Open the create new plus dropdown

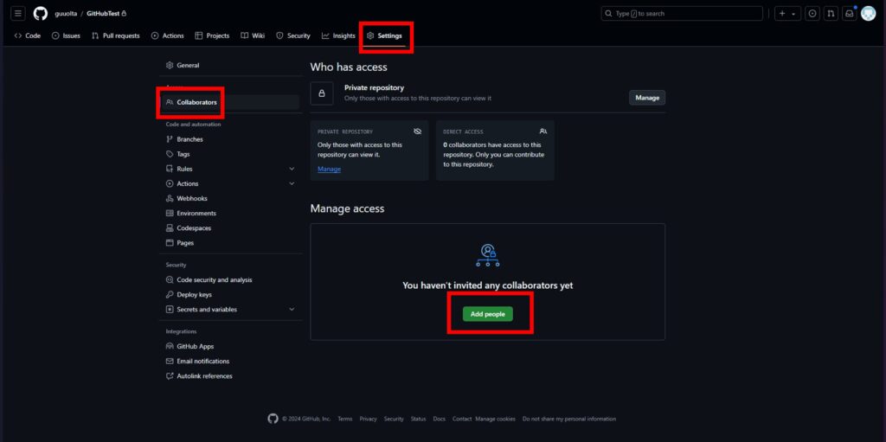point(787,14)
